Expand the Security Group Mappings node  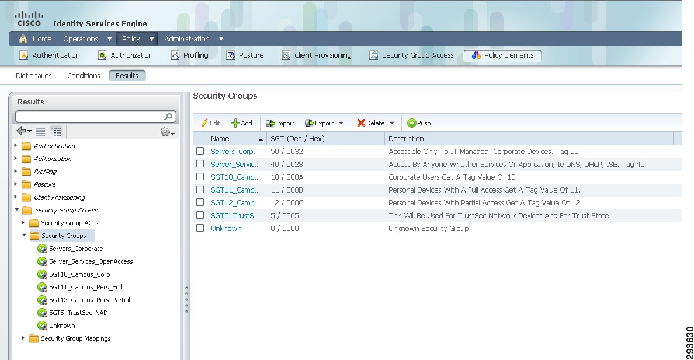23,338
